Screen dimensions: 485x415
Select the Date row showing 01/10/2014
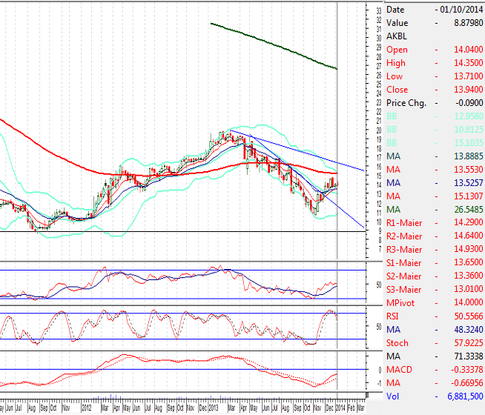(434, 10)
